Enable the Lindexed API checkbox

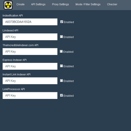coord(62,37)
